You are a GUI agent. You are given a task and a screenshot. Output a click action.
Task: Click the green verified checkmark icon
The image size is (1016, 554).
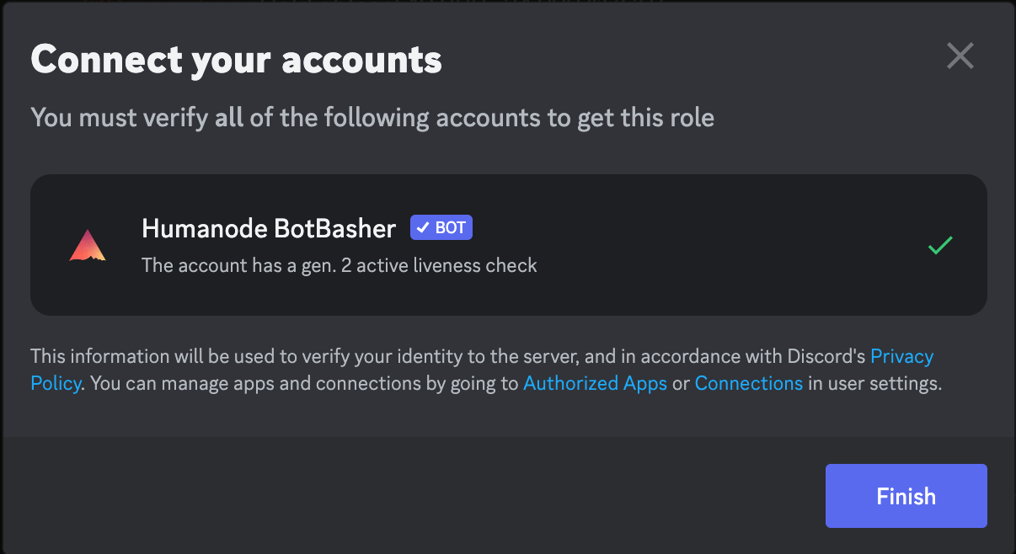pos(940,246)
